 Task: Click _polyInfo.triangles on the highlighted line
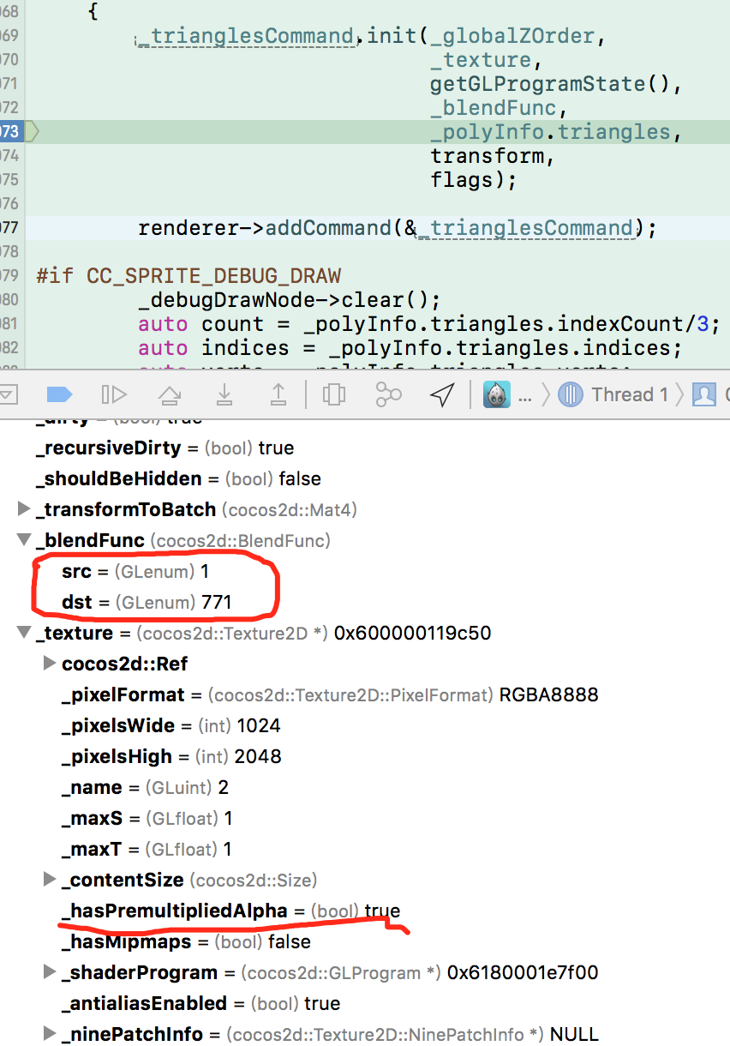click(x=550, y=132)
